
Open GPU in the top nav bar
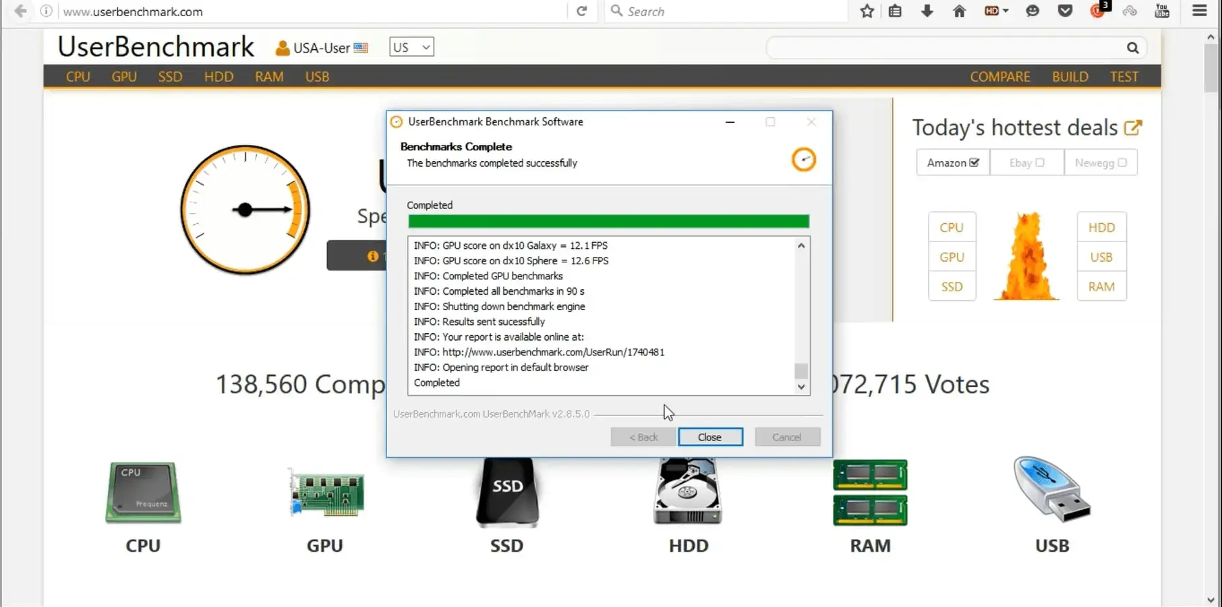pyautogui.click(x=124, y=77)
